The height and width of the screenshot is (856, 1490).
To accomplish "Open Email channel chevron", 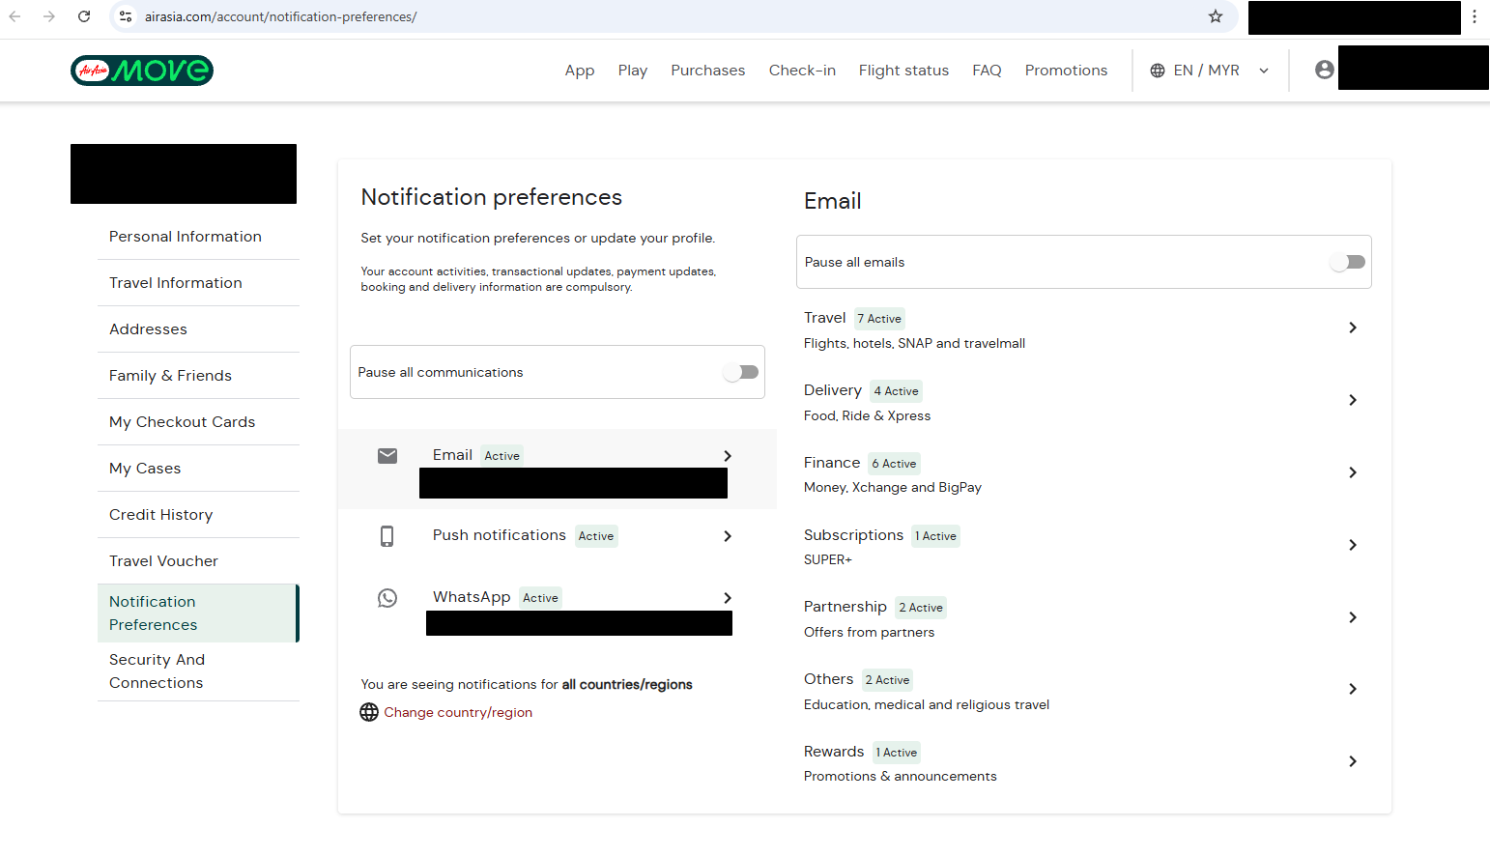I will pos(728,456).
